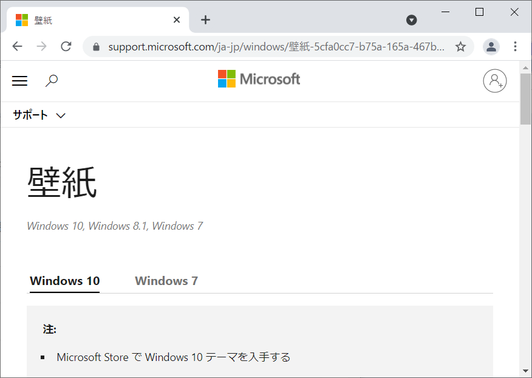Click the Microsoft Store テーマ list item
532x378 pixels.
pyautogui.click(x=173, y=357)
